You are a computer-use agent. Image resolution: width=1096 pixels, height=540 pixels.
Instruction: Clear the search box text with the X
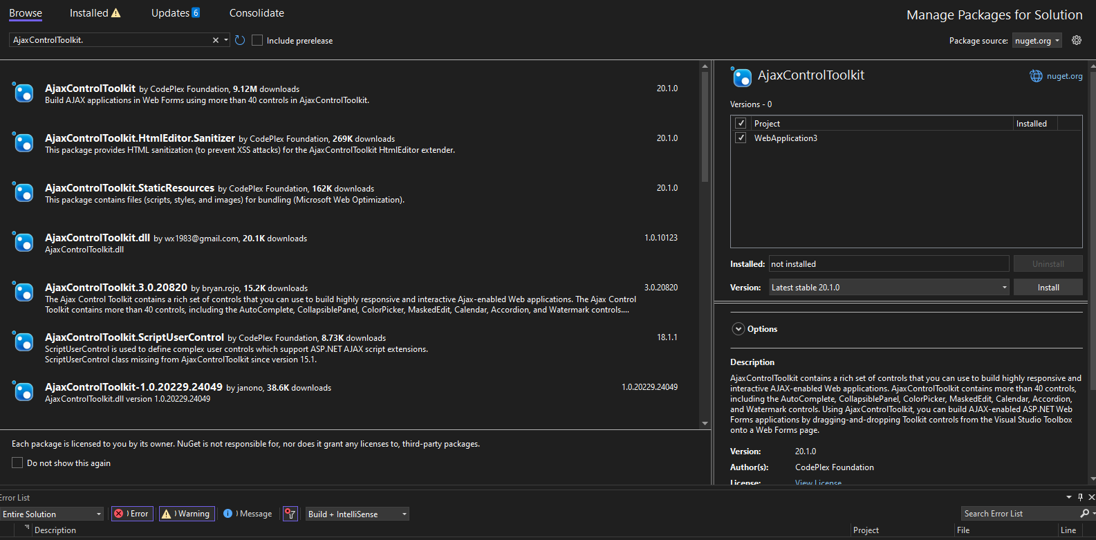[x=216, y=40]
